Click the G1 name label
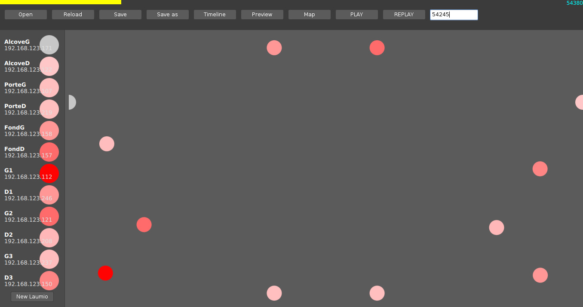The width and height of the screenshot is (583, 307). (9, 170)
